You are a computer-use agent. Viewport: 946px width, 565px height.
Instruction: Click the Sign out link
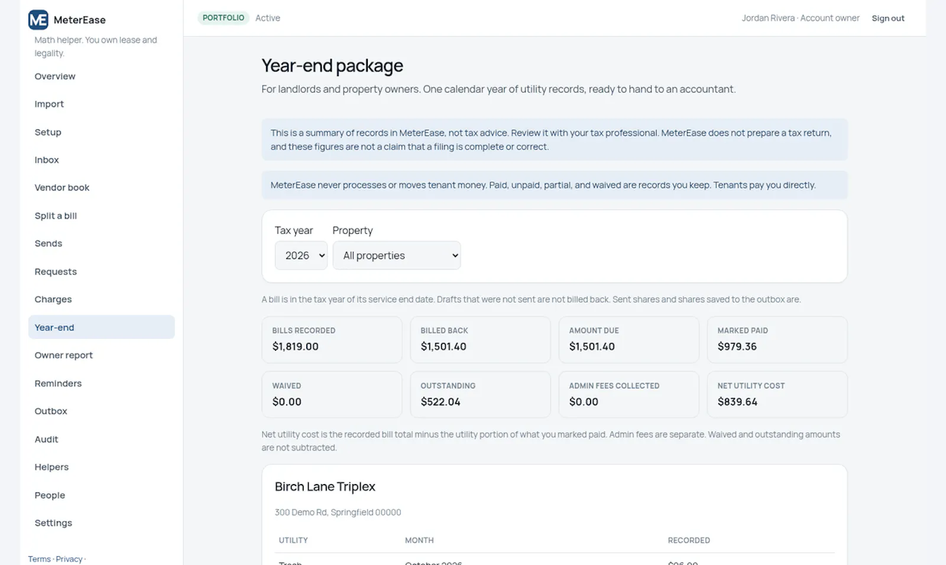(888, 18)
